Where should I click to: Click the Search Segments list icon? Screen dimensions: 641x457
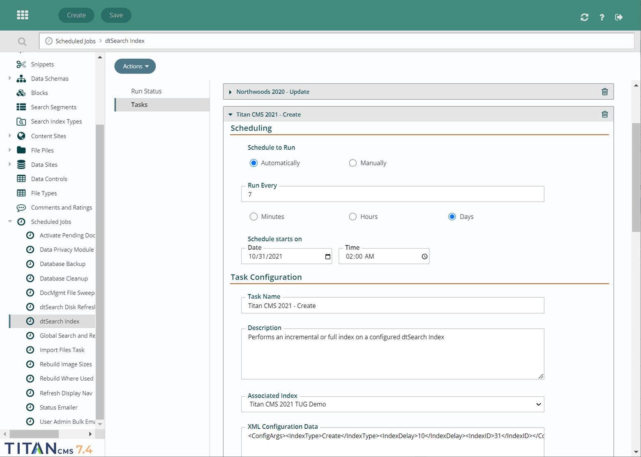[x=21, y=107]
